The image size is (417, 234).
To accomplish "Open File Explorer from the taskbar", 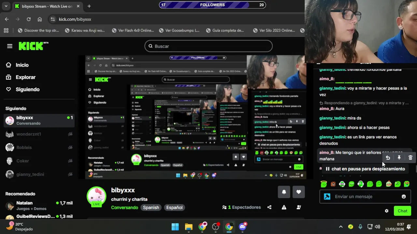I will pyautogui.click(x=189, y=227).
